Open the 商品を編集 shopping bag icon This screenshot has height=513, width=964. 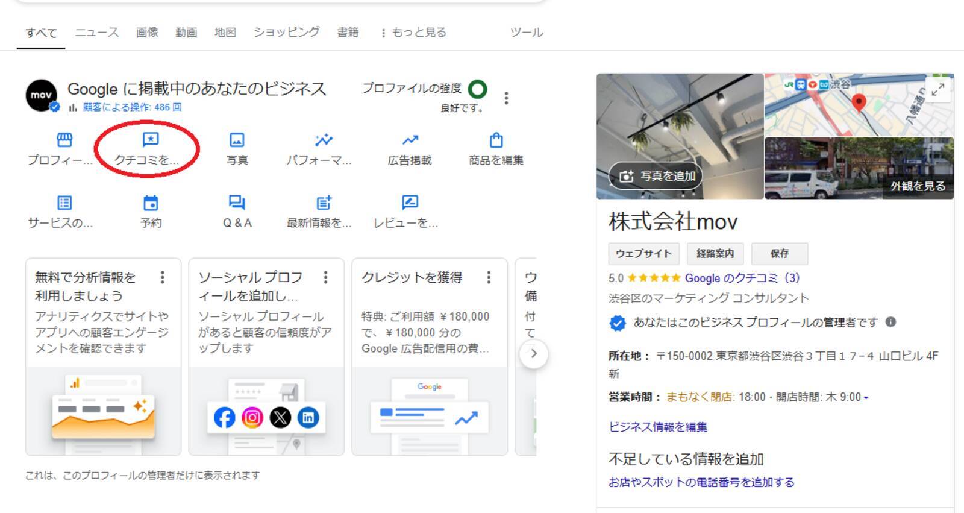pyautogui.click(x=496, y=140)
